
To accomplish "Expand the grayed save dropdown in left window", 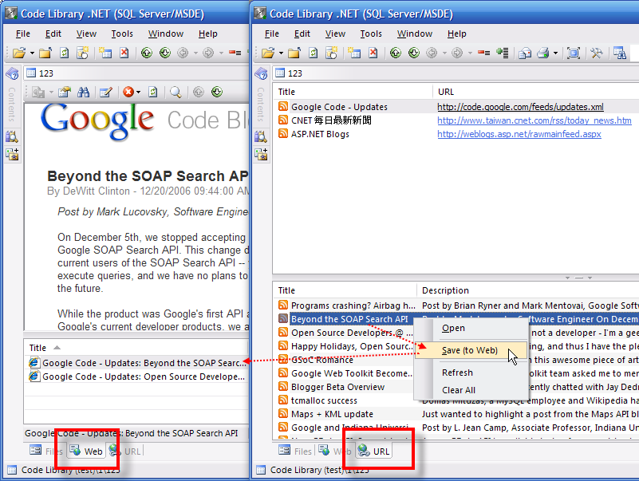I will pos(51,92).
